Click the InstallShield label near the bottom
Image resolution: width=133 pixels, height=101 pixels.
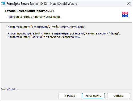[9, 89]
